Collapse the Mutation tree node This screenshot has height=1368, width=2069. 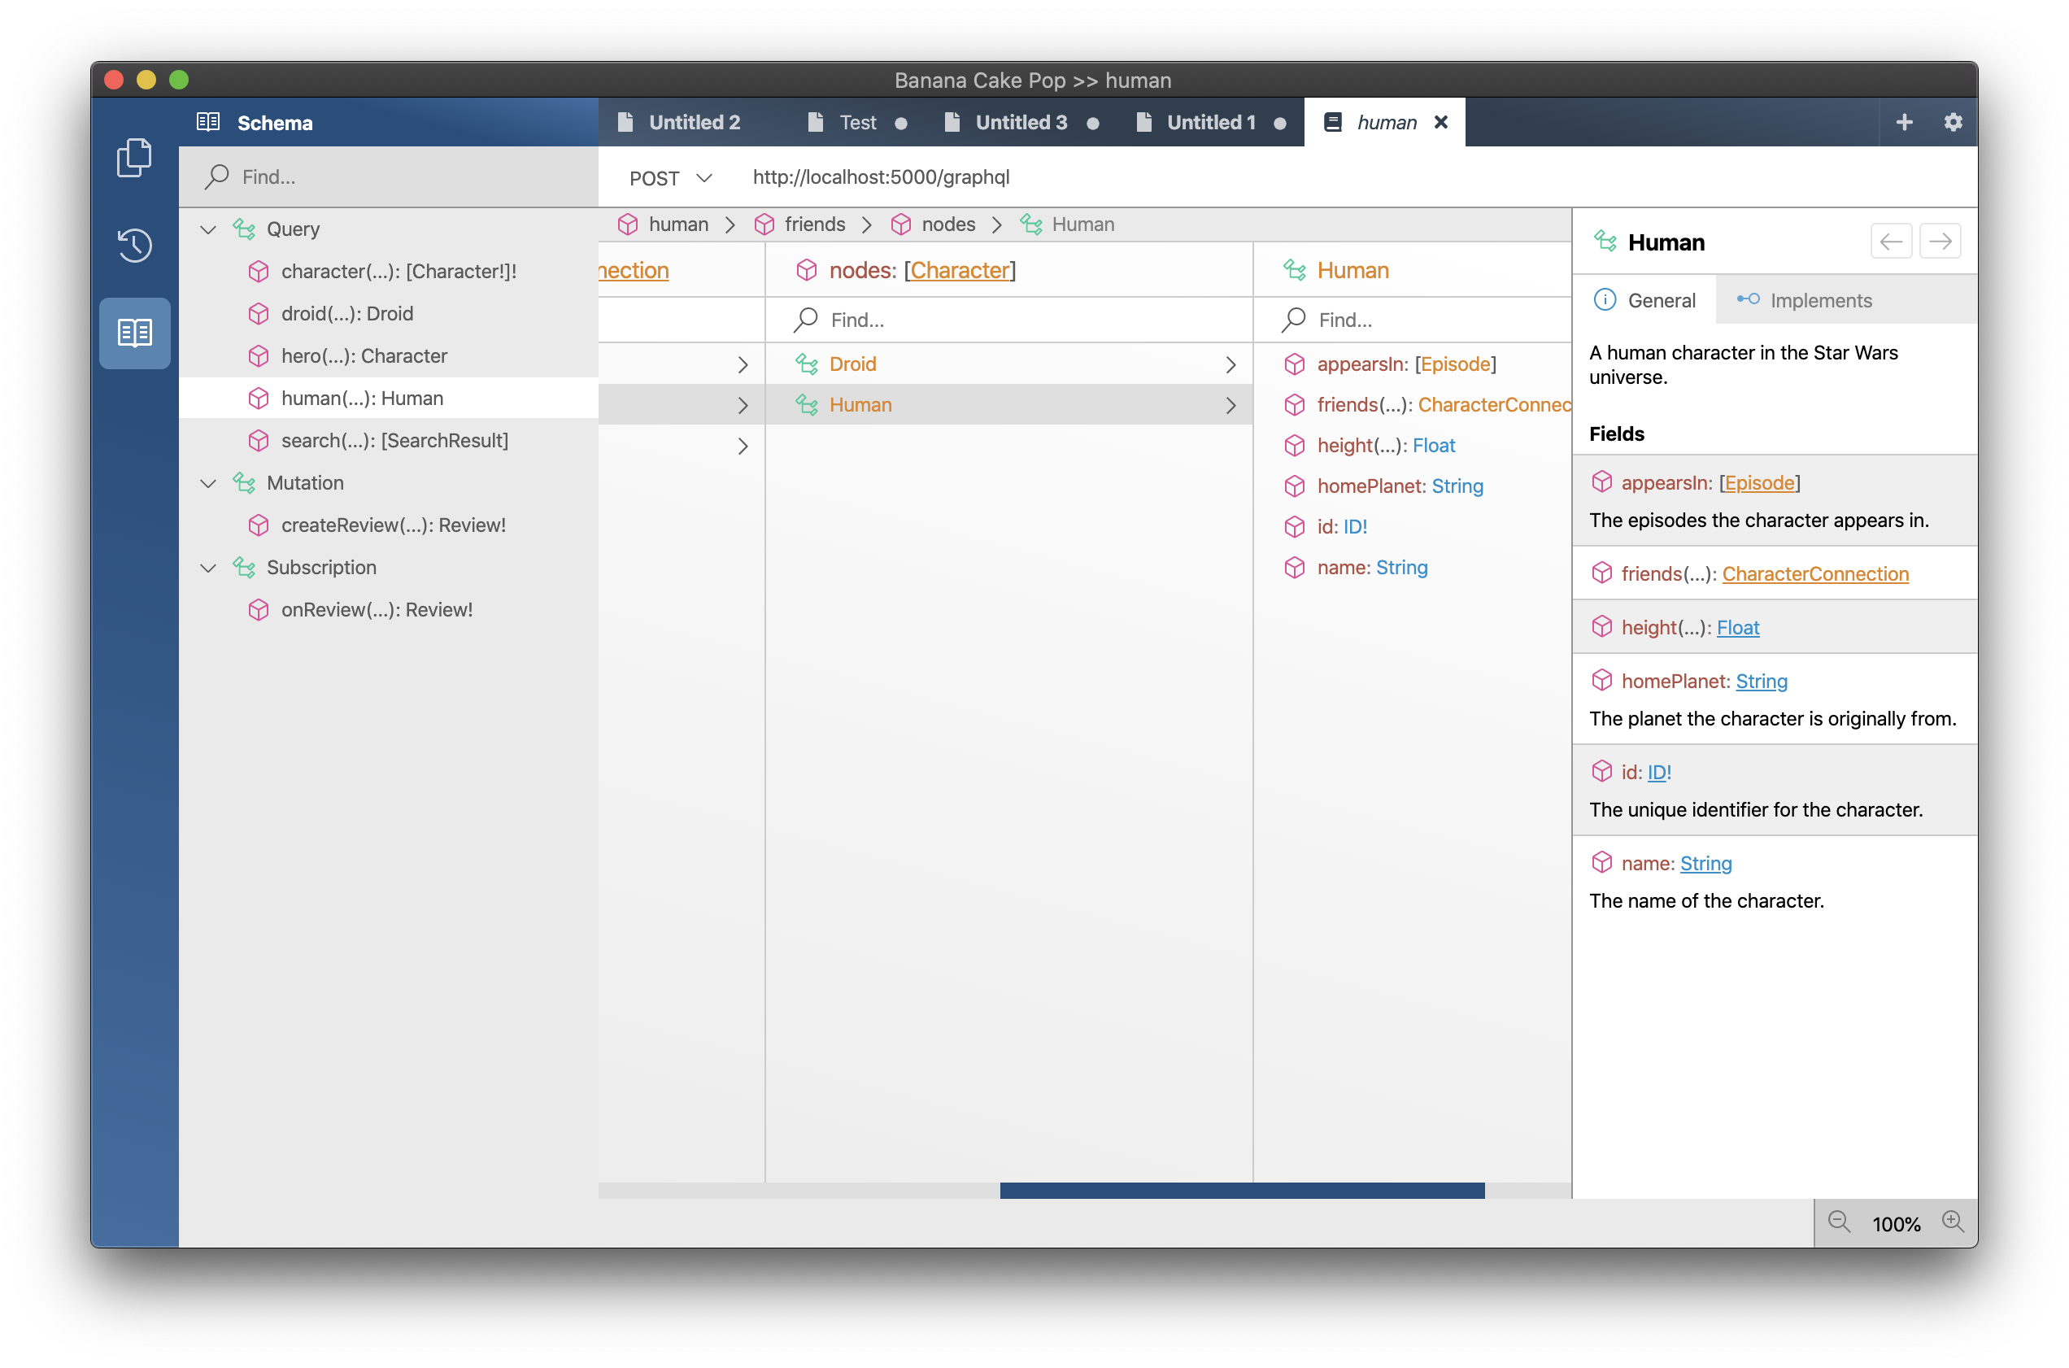(207, 483)
